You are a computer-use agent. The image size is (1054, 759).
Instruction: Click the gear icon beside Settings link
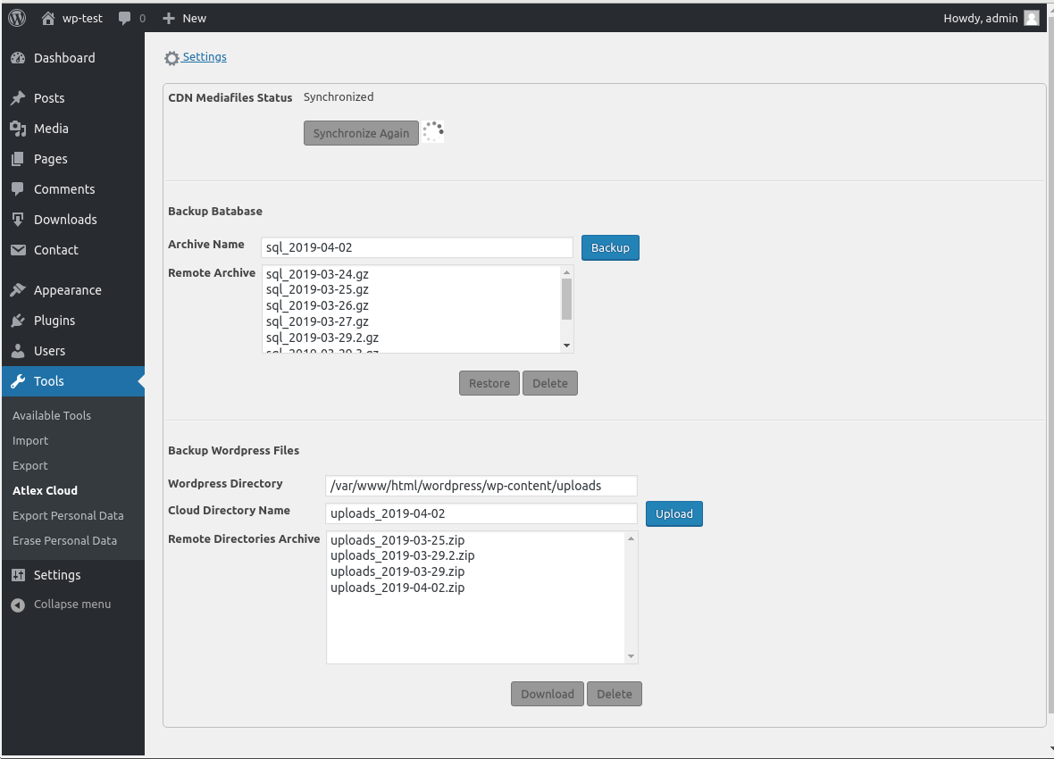(172, 59)
